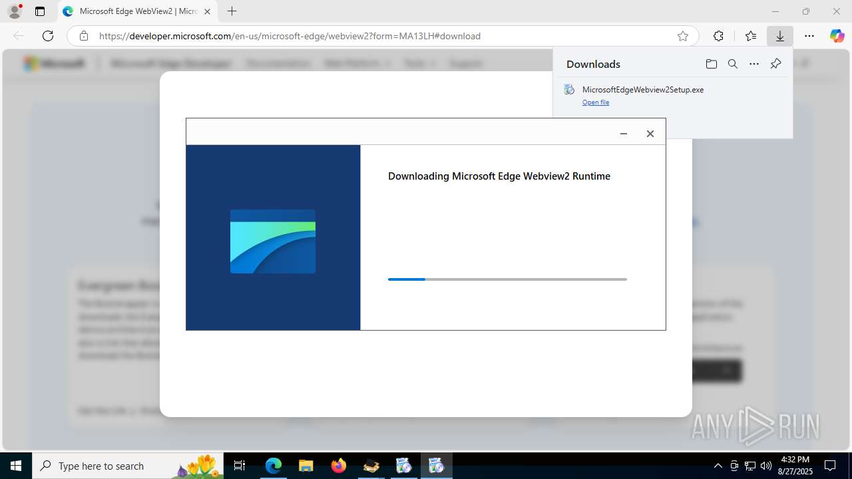Click the taskbar search box
This screenshot has width=852, height=479.
click(x=128, y=466)
